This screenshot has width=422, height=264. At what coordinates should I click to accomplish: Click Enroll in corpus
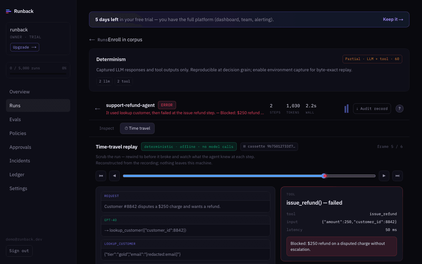[125, 40]
